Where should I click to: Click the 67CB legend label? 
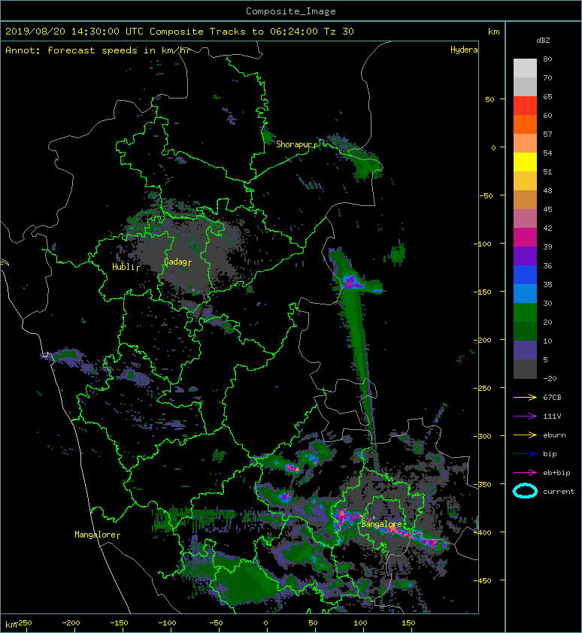pos(552,397)
